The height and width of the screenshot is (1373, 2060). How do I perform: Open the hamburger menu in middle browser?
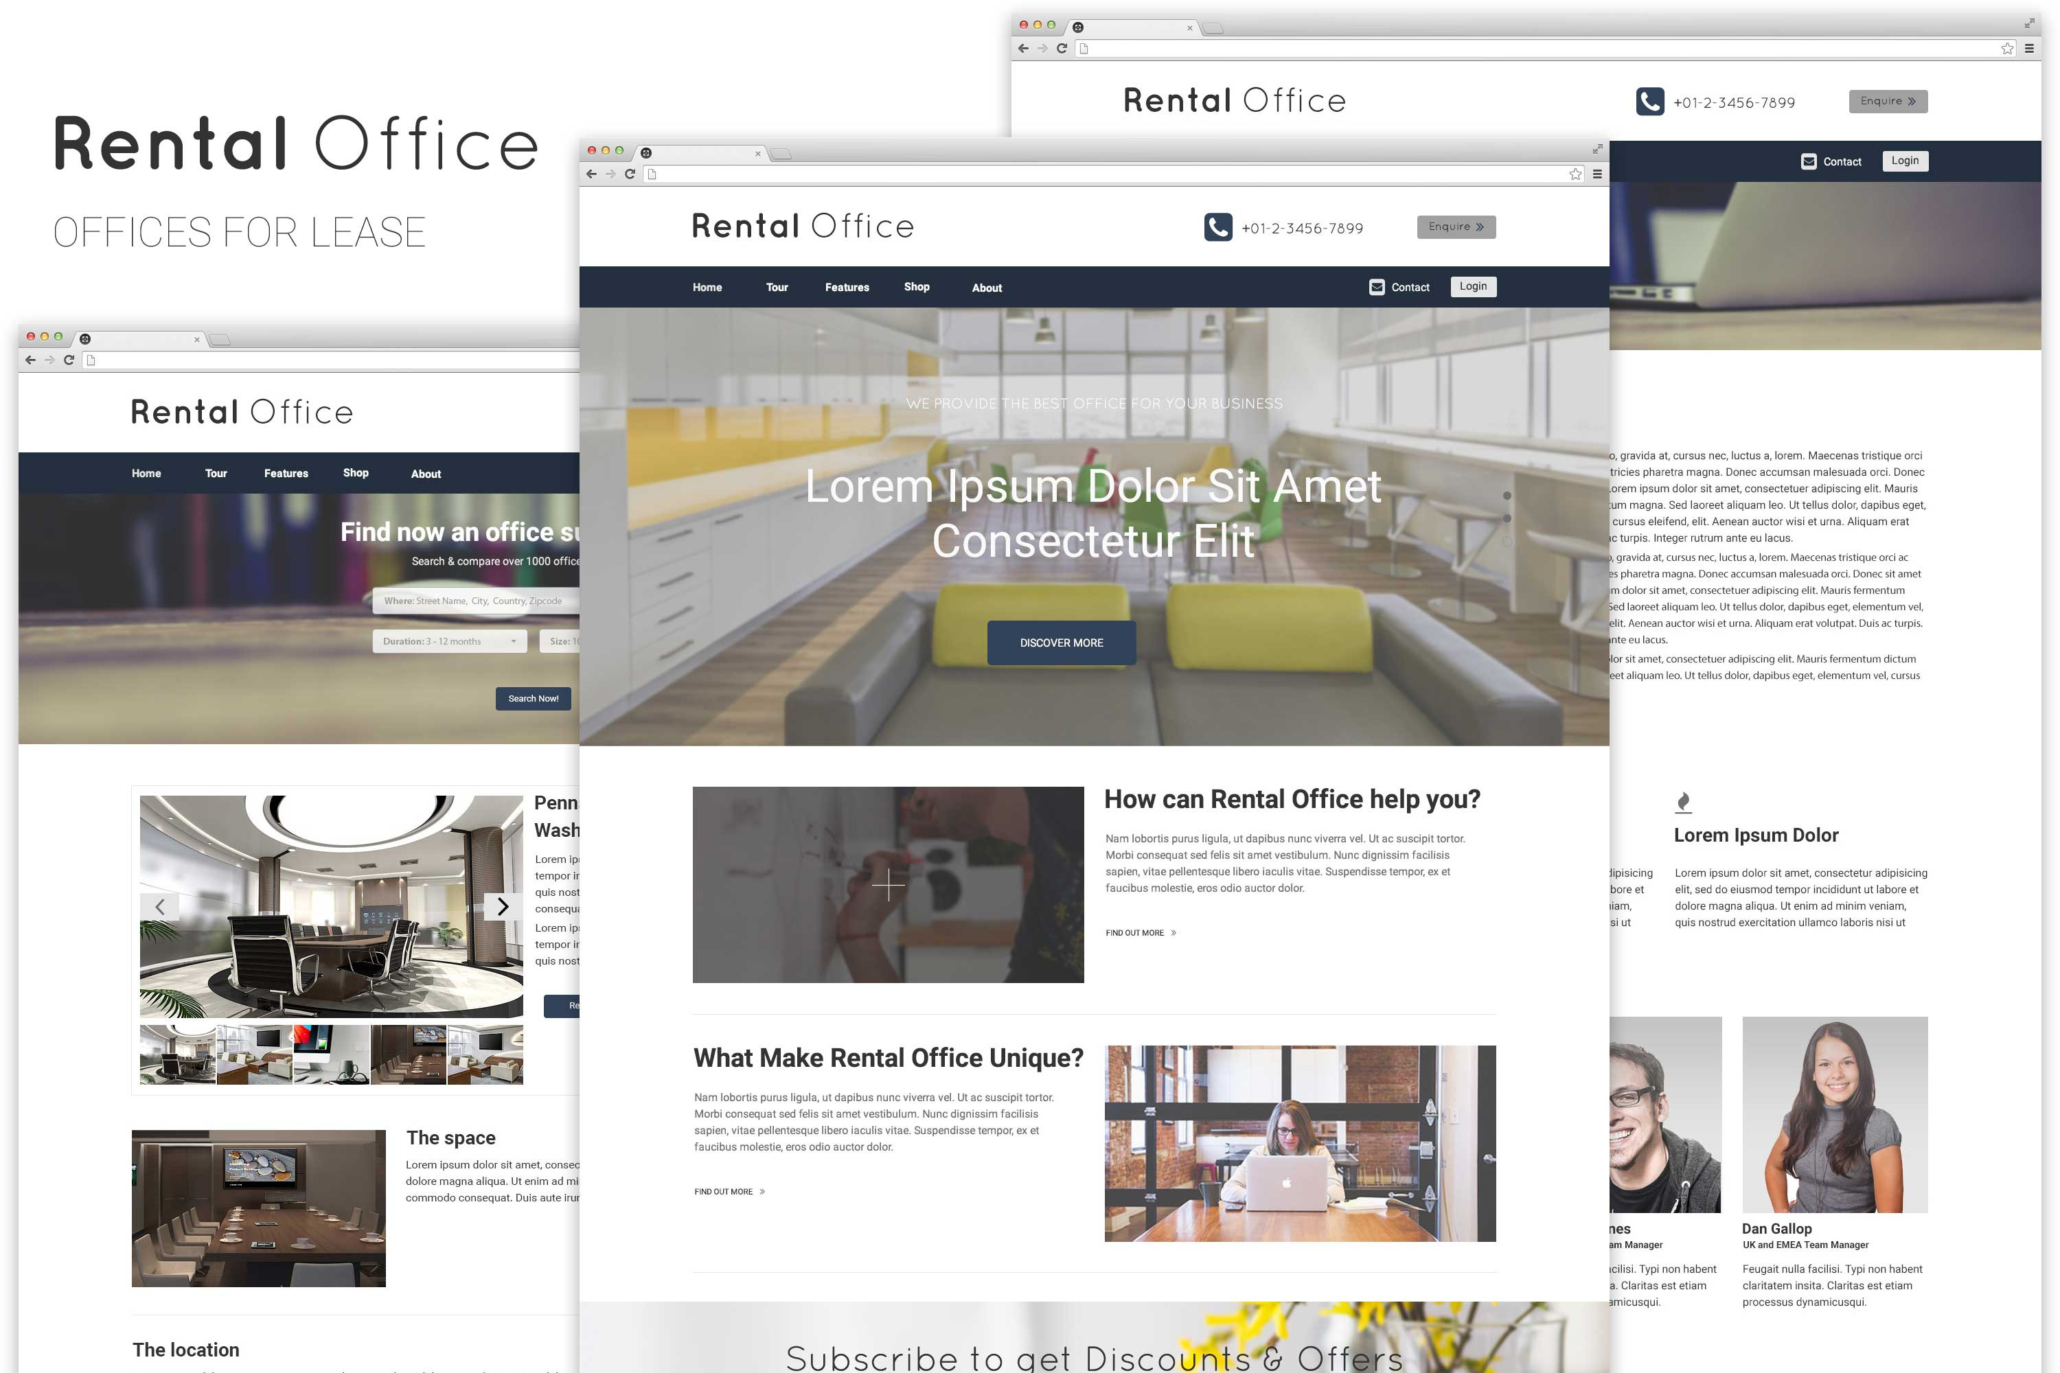(1598, 174)
